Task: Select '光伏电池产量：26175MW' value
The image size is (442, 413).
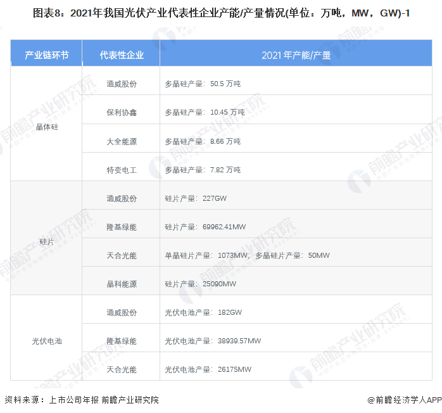Action: 208,369
